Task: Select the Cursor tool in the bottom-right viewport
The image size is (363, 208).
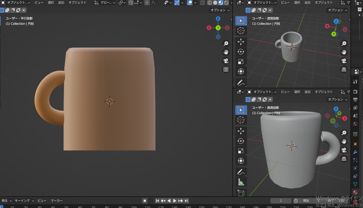Action: pos(241,120)
